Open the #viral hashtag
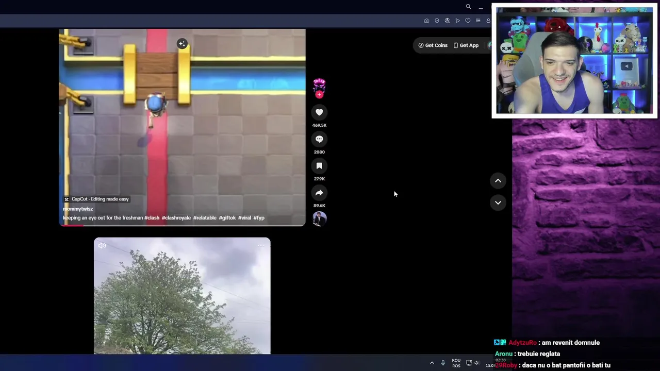Screen dimensions: 660x371 244,218
